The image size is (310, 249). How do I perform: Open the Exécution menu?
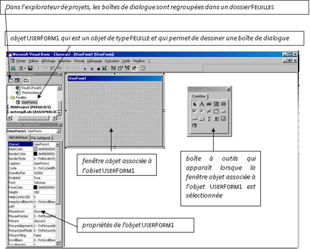pyautogui.click(x=112, y=61)
